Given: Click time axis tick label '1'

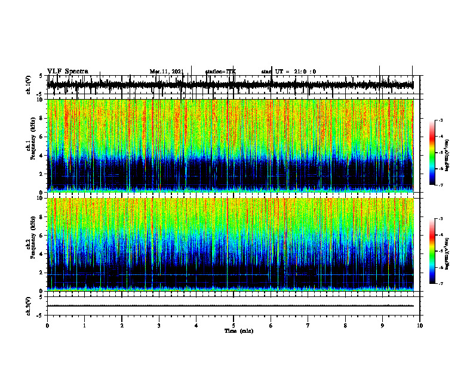Looking at the screenshot, I should 84,326.
